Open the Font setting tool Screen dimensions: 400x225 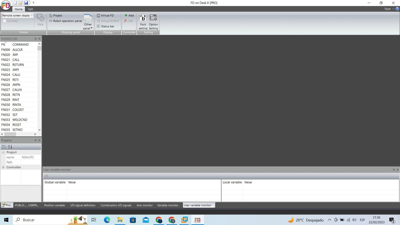[143, 22]
